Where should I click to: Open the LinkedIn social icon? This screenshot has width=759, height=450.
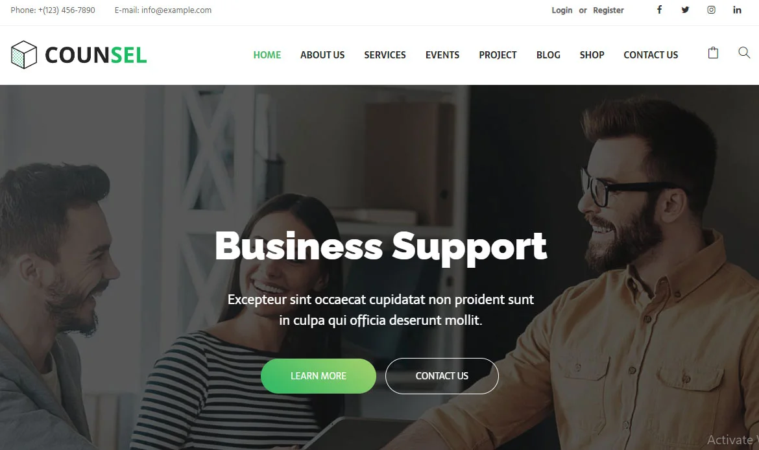pyautogui.click(x=737, y=10)
